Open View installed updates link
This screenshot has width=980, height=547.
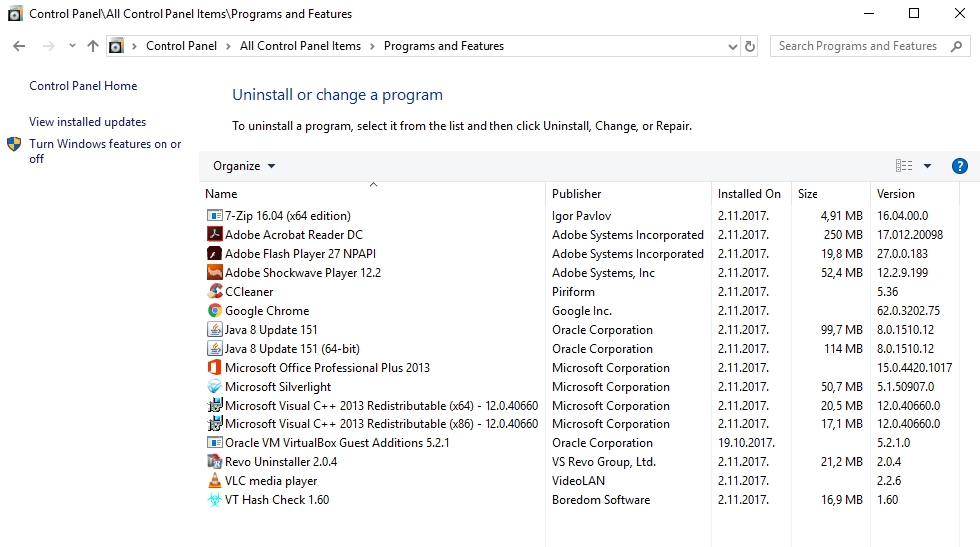tap(88, 122)
